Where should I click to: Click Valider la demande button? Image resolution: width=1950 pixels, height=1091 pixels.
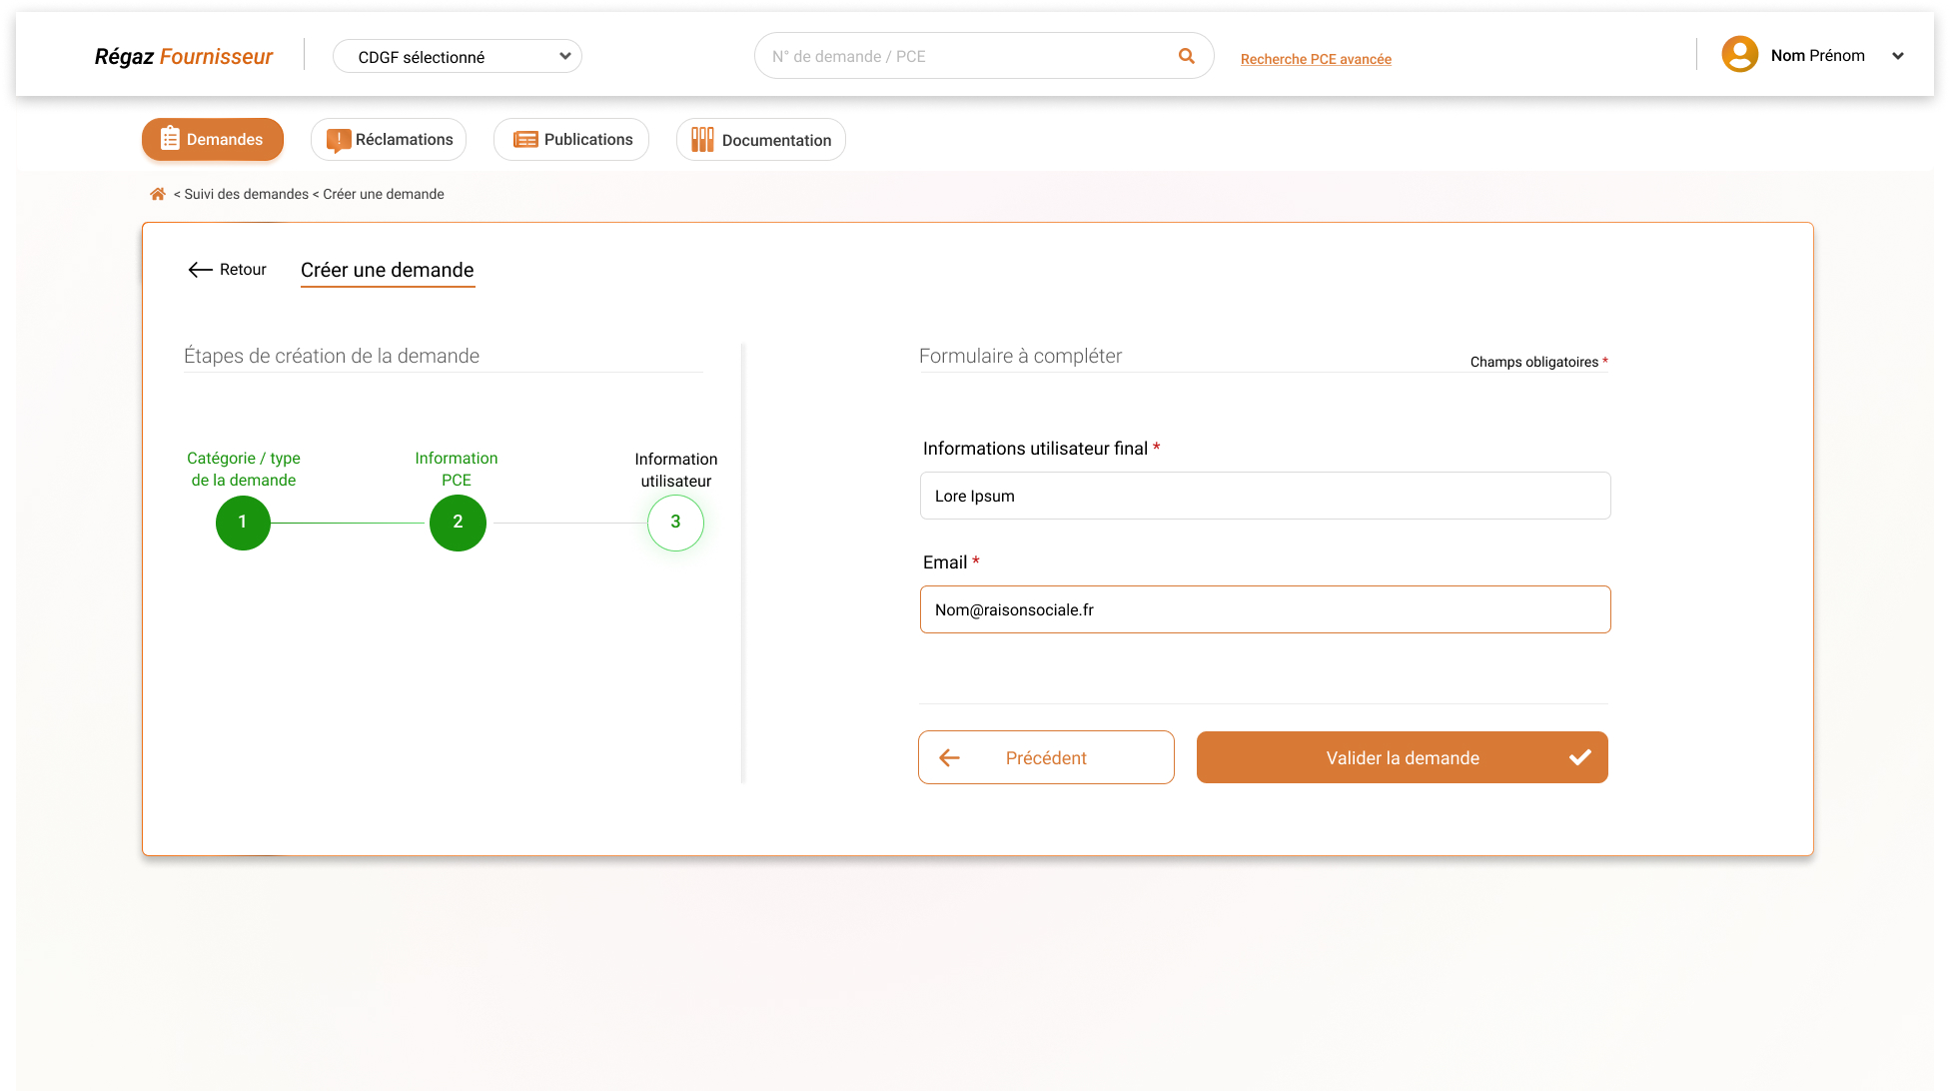click(x=1402, y=757)
